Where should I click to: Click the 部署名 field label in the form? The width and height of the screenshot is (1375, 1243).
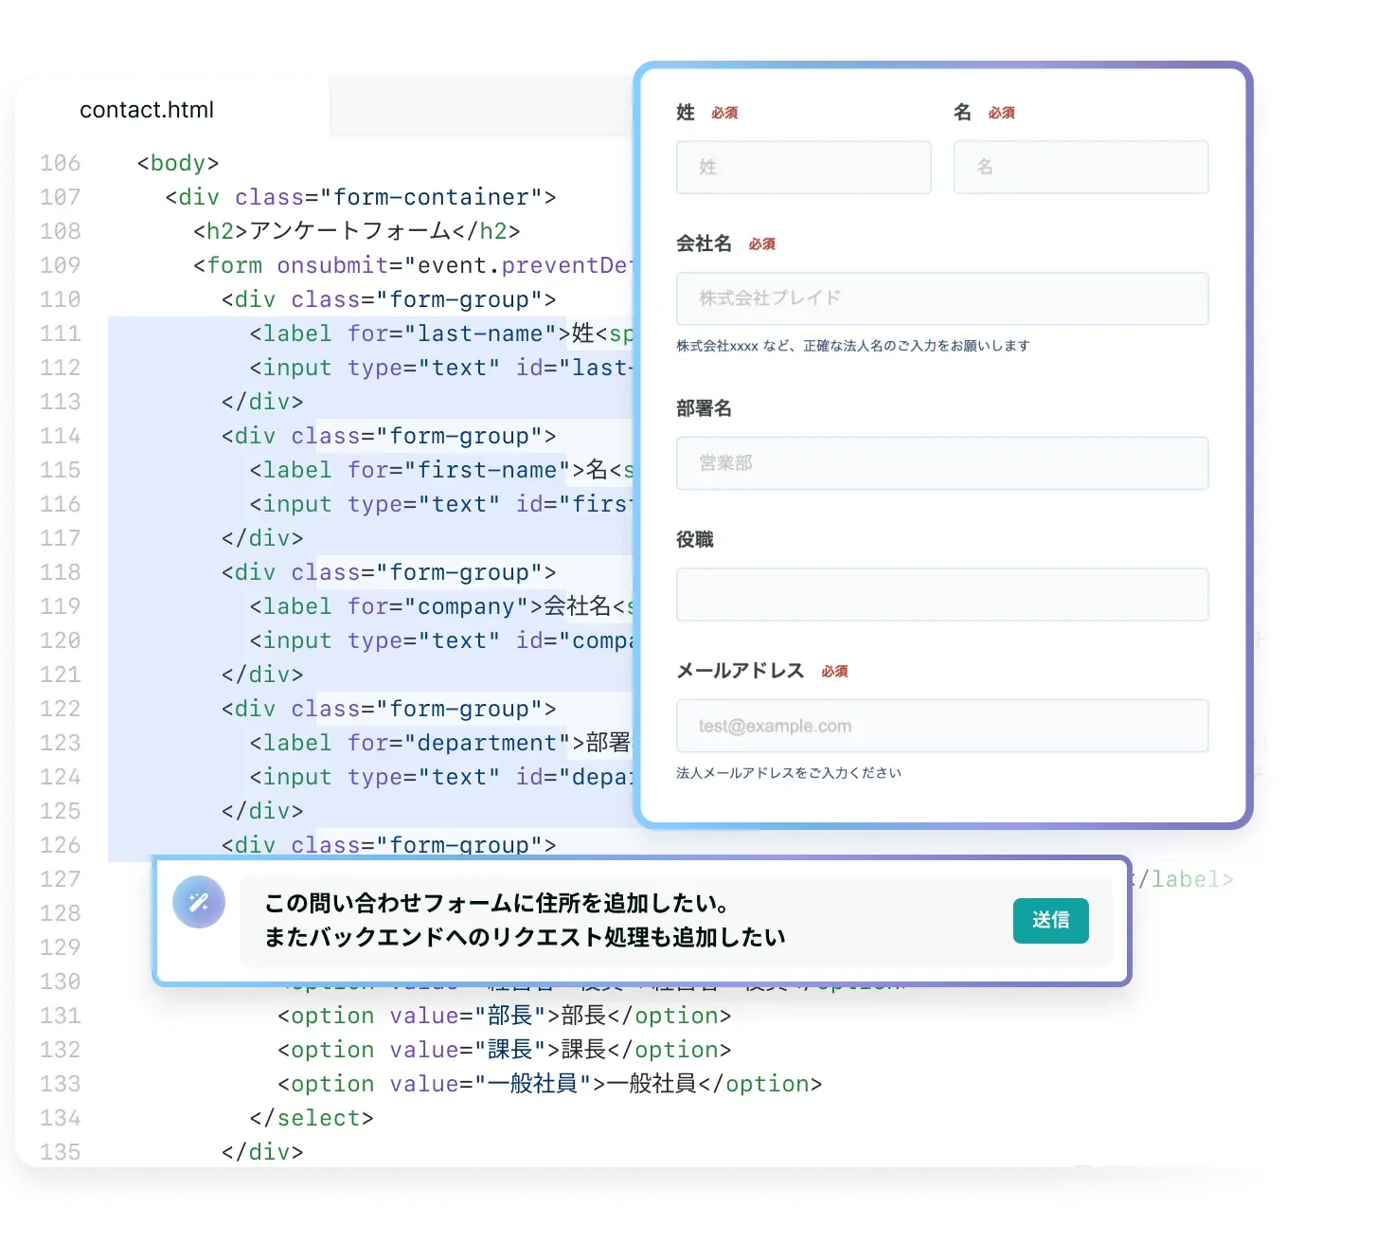click(704, 408)
